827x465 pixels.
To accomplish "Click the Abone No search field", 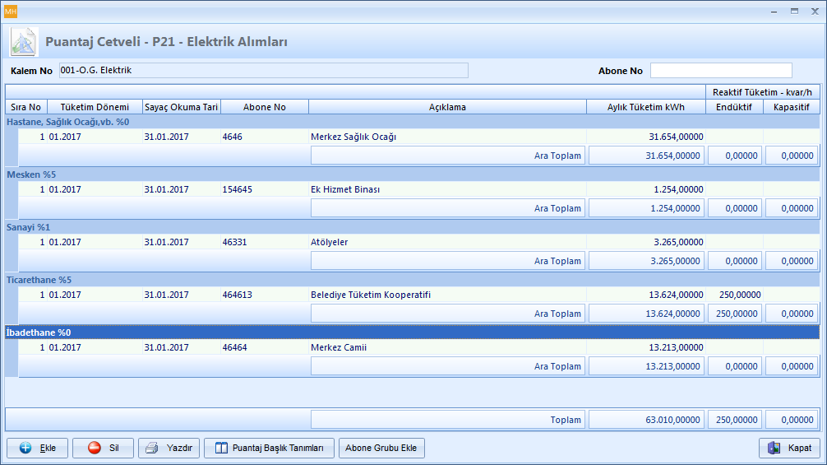I will [720, 71].
